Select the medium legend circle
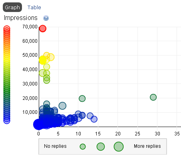This screenshot has height=159, width=181. point(101,147)
